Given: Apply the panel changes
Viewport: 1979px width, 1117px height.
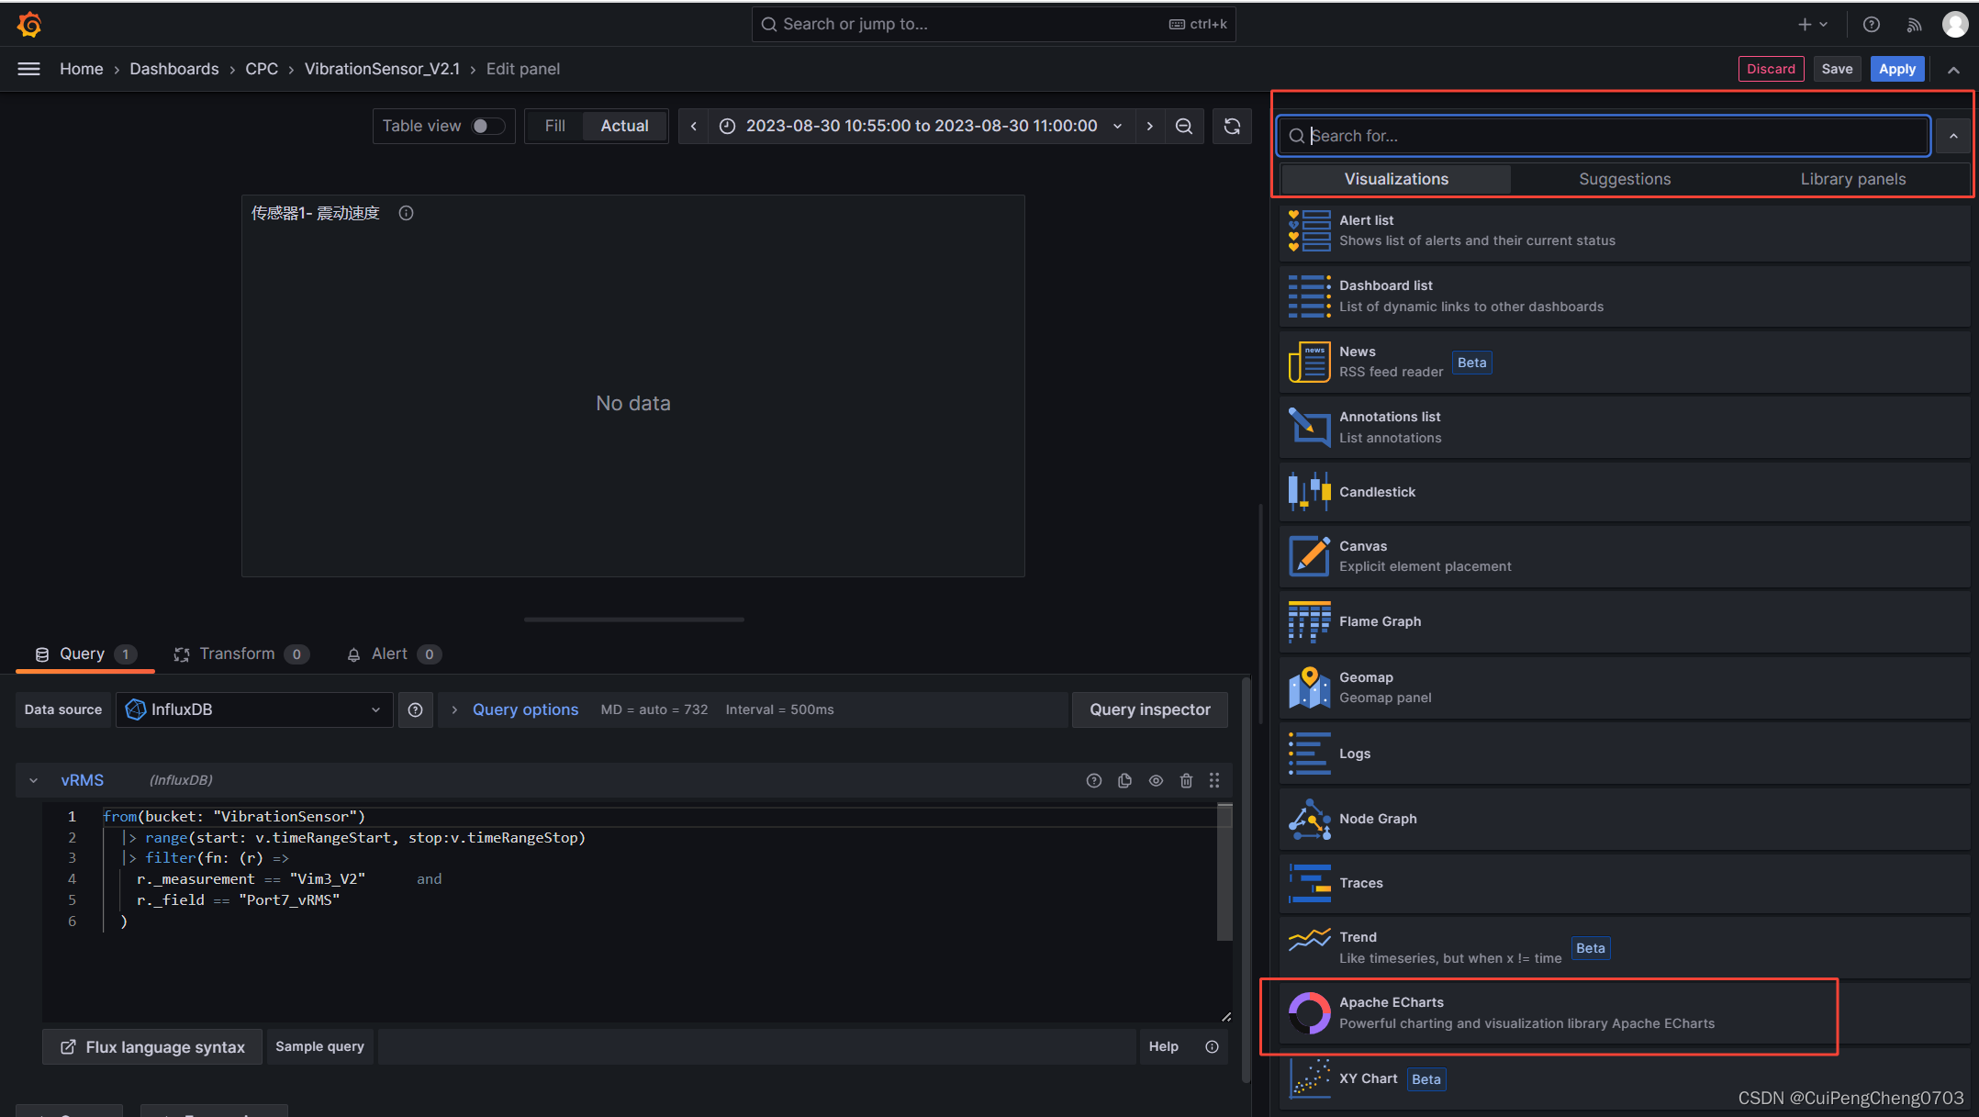Looking at the screenshot, I should 1896,68.
